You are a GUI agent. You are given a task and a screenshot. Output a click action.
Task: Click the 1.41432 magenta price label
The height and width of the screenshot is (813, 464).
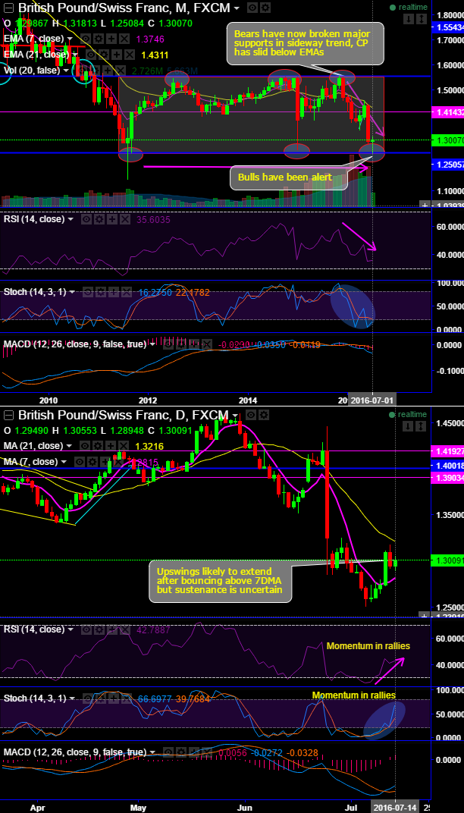tap(448, 112)
